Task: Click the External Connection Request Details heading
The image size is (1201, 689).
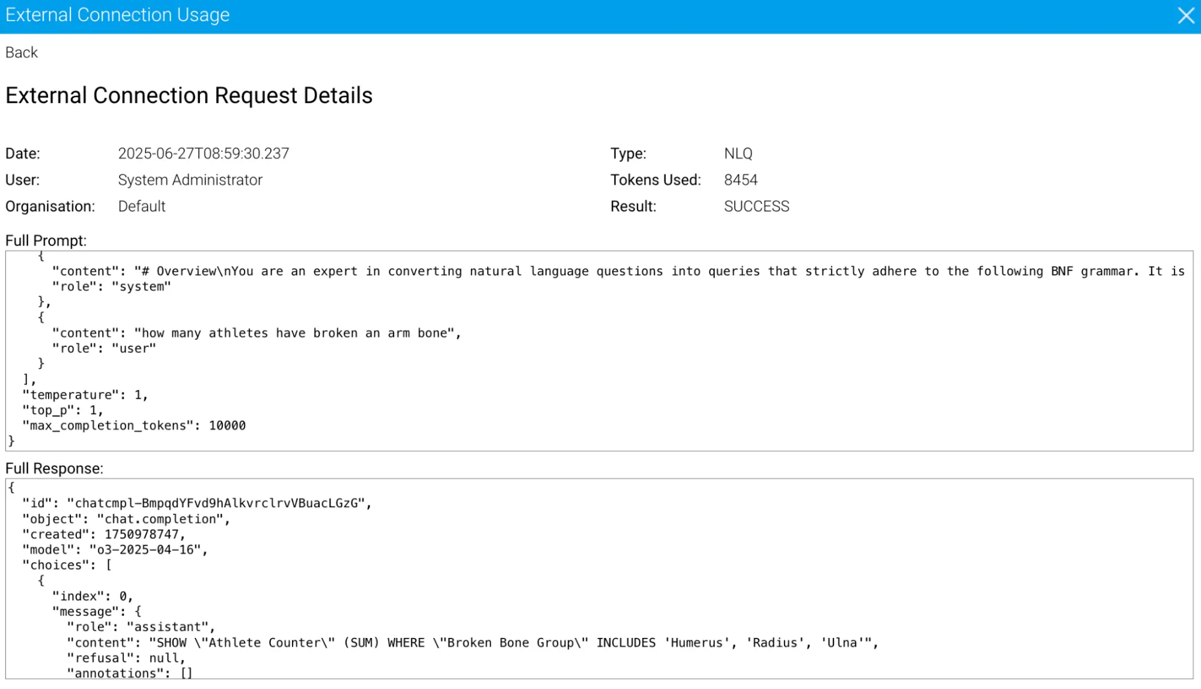Action: tap(189, 96)
